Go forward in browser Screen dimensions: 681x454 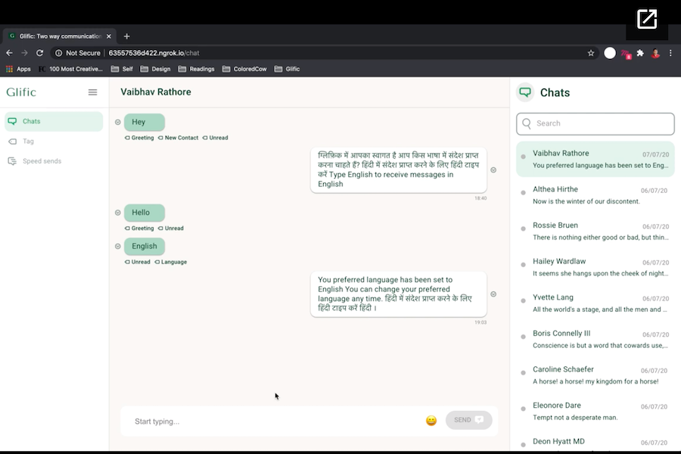24,53
